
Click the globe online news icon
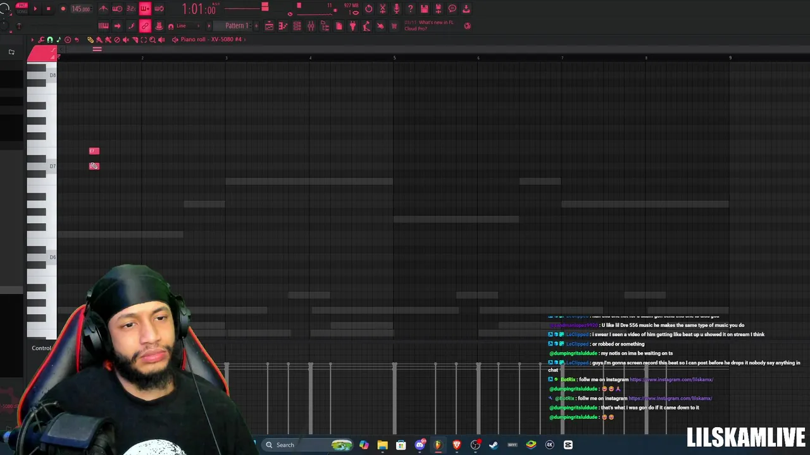click(468, 26)
